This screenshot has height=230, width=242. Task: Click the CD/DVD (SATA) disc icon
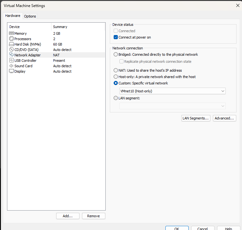[x=11, y=50]
